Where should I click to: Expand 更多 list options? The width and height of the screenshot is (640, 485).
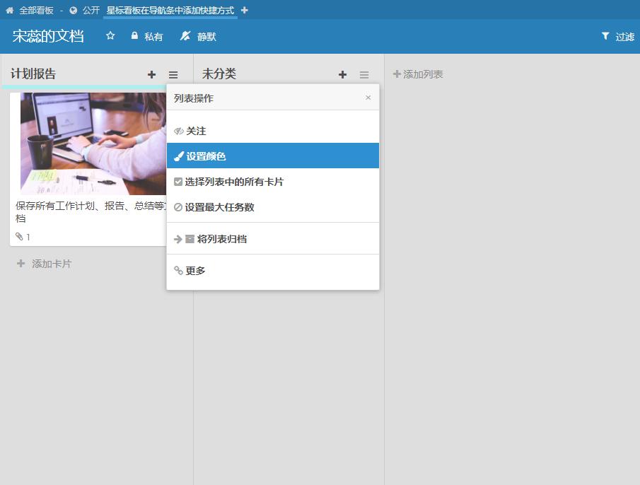pos(195,271)
